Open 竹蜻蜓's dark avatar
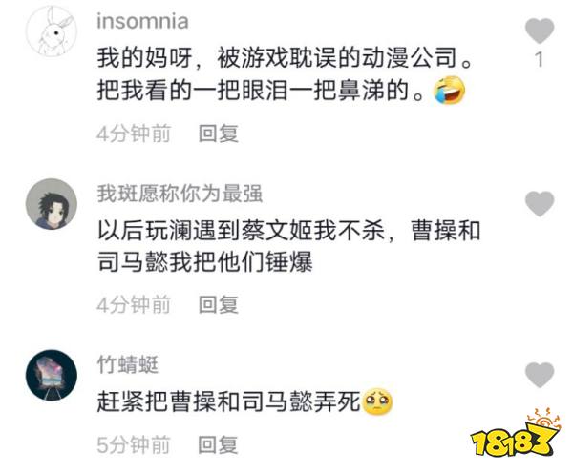The image size is (573, 473). 52,375
